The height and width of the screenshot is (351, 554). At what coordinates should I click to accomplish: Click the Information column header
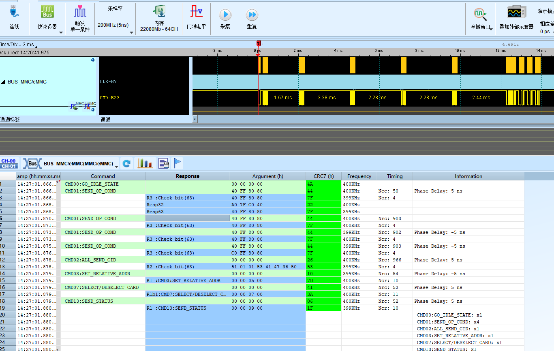click(468, 176)
